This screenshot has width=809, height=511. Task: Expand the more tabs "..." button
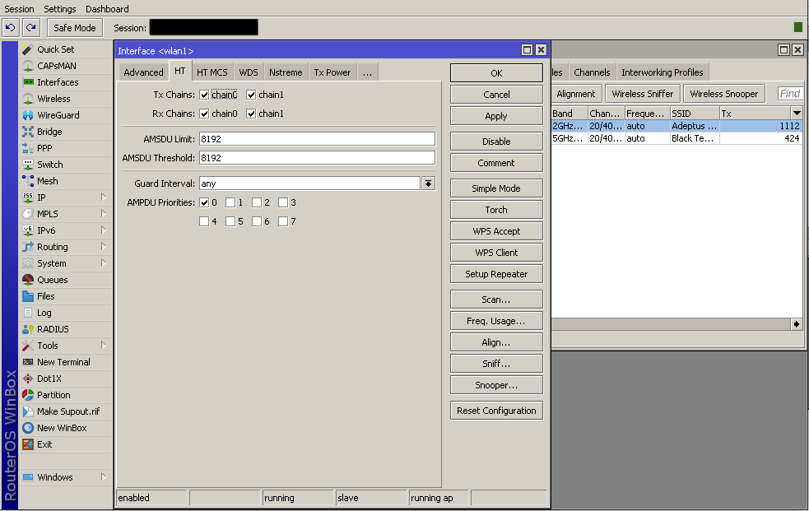pyautogui.click(x=367, y=72)
